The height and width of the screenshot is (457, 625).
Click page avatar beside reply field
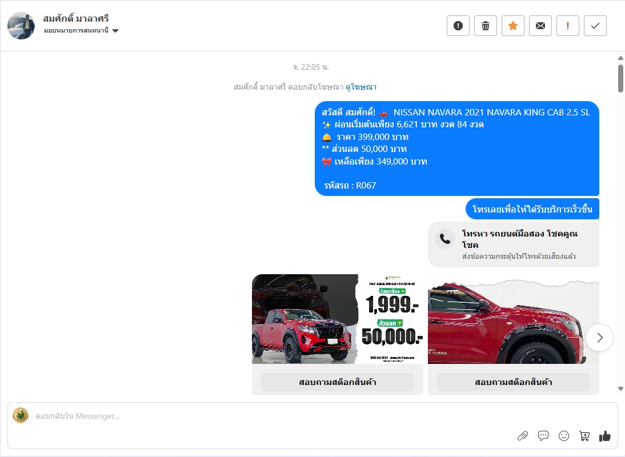21,415
